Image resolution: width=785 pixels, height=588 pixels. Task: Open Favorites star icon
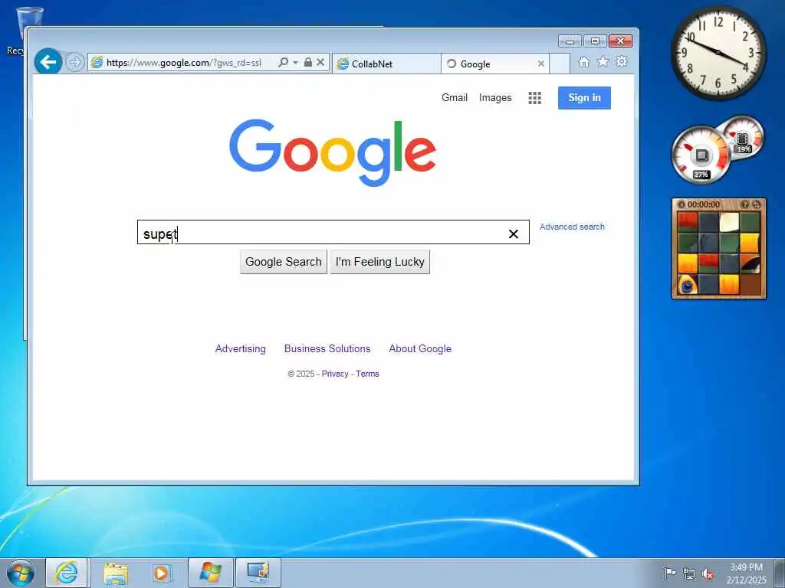point(603,61)
